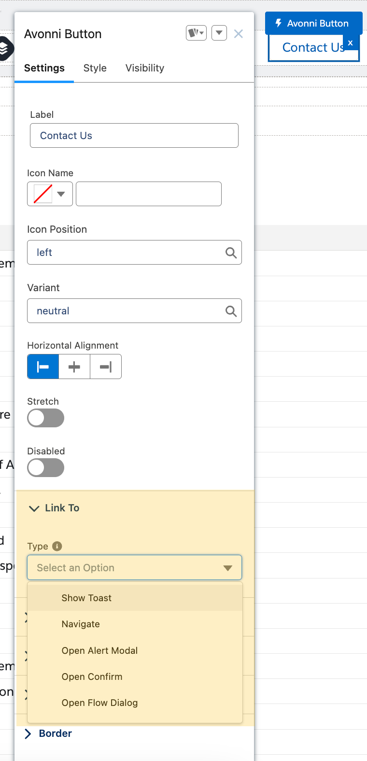Viewport: 367px width, 761px height.
Task: Set horizontal alignment to right
Action: (105, 367)
